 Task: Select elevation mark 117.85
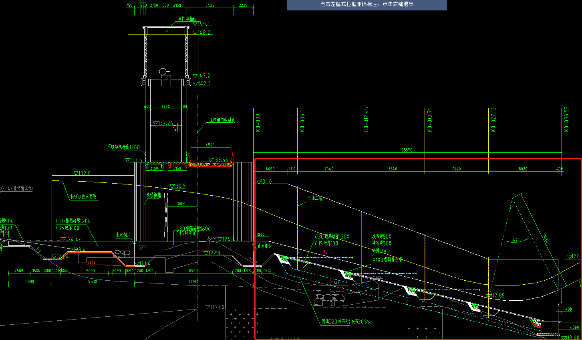click(495, 295)
